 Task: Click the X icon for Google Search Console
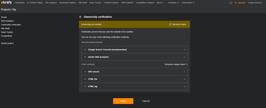(x=85, y=50)
